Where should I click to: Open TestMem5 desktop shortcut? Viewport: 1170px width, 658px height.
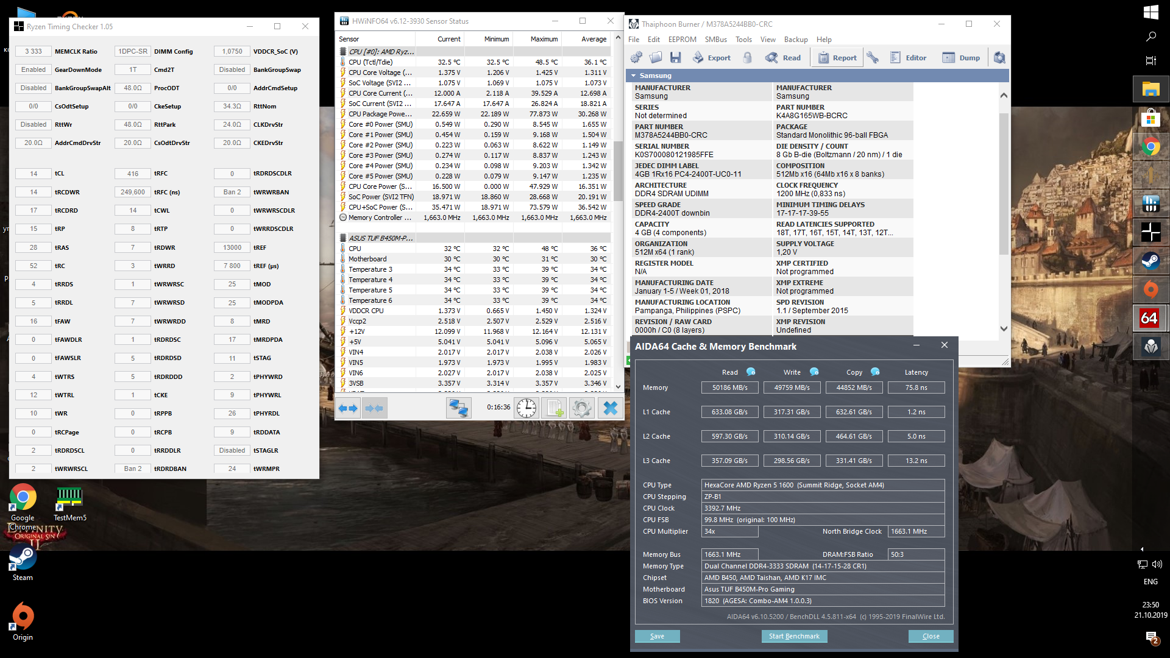(x=70, y=504)
